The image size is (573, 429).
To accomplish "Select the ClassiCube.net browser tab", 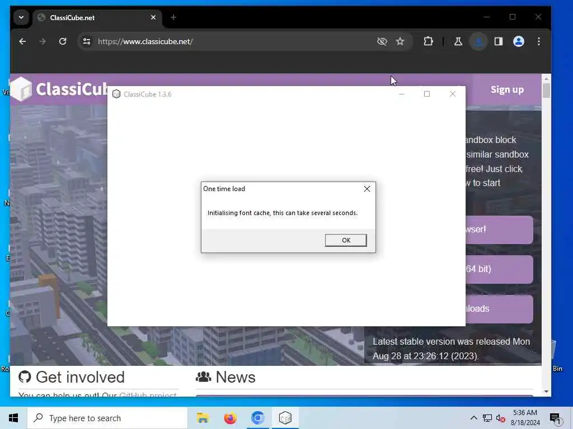I will (97, 17).
